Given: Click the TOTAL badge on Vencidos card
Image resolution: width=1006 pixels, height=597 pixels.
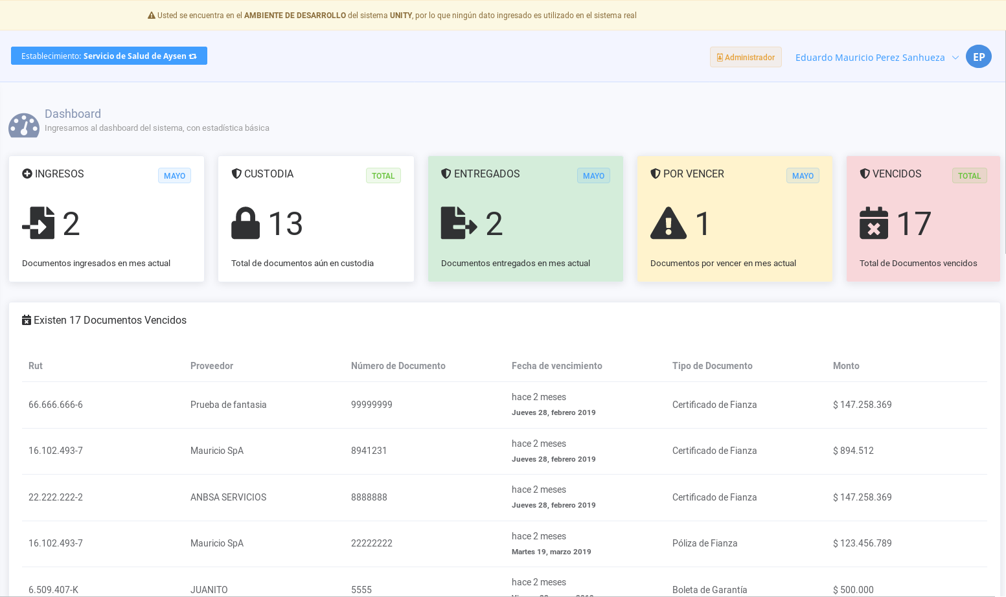Looking at the screenshot, I should 968,176.
